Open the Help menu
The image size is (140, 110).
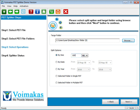[16, 6]
